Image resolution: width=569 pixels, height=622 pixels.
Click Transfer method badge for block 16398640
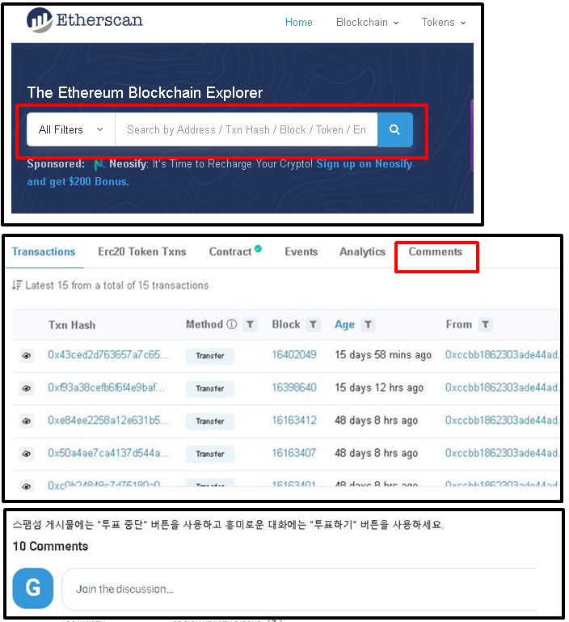[210, 389]
